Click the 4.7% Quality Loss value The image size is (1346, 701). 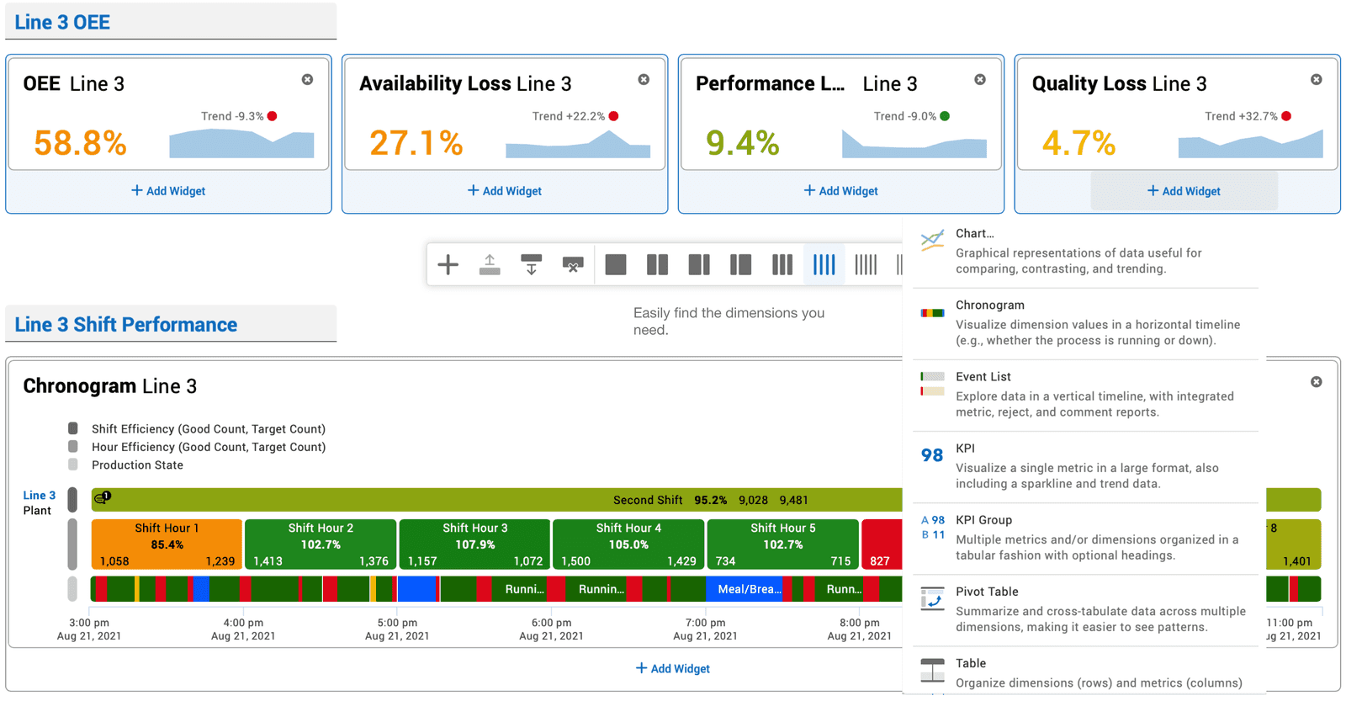click(1078, 143)
